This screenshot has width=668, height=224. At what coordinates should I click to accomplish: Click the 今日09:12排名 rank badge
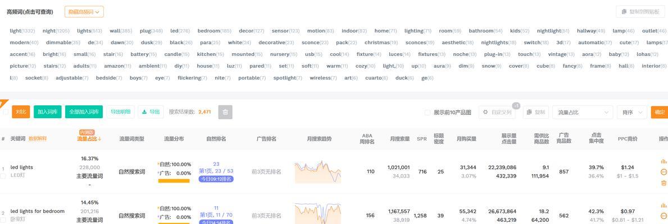[x=216, y=179]
